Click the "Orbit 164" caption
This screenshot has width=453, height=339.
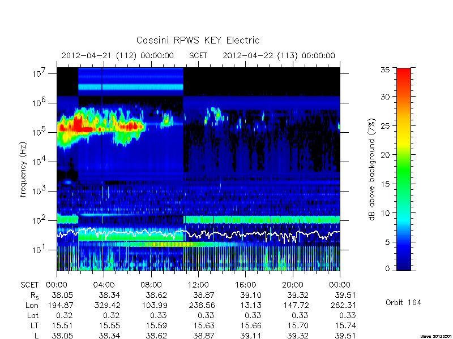(403, 302)
